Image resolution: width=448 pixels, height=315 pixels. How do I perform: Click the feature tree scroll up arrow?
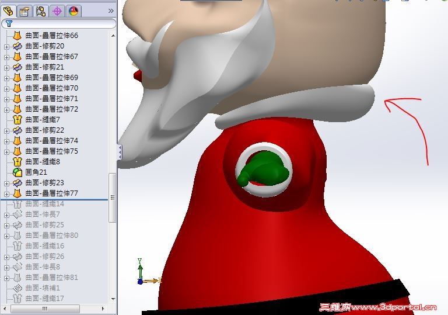[113, 36]
